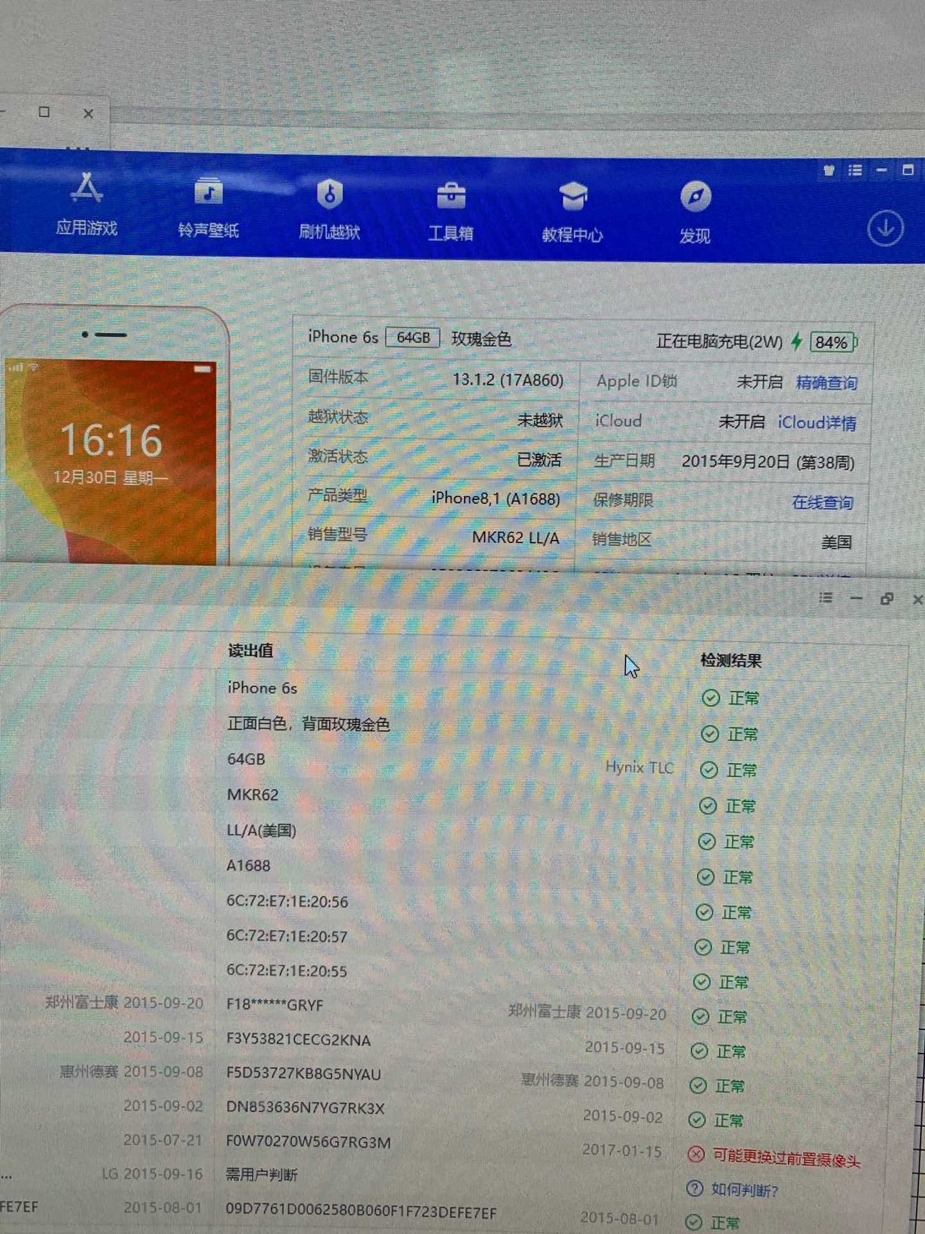Screen dimensions: 925x1234
Task: Select the ID 09D7761D0062580B060F1F723DEFE7EF
Action: 361,1211
